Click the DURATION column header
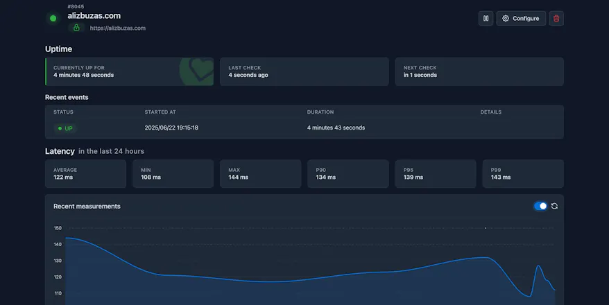Image resolution: width=609 pixels, height=305 pixels. [320, 112]
